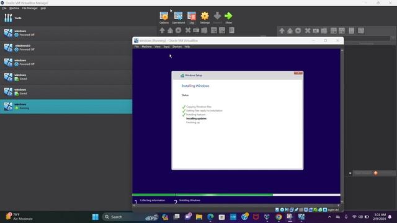
Task: Go up a folder in right file pane
Action: (282, 31)
